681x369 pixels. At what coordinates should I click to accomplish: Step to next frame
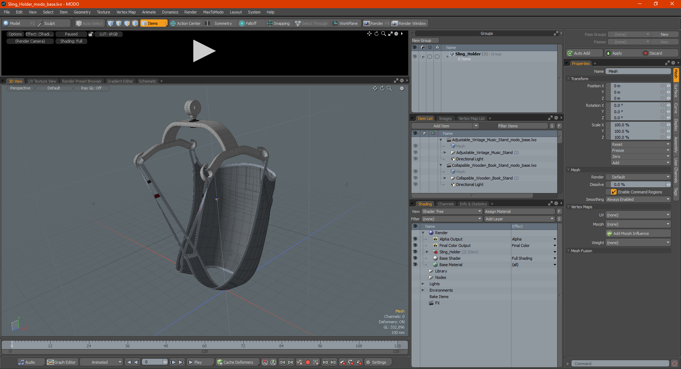click(173, 362)
